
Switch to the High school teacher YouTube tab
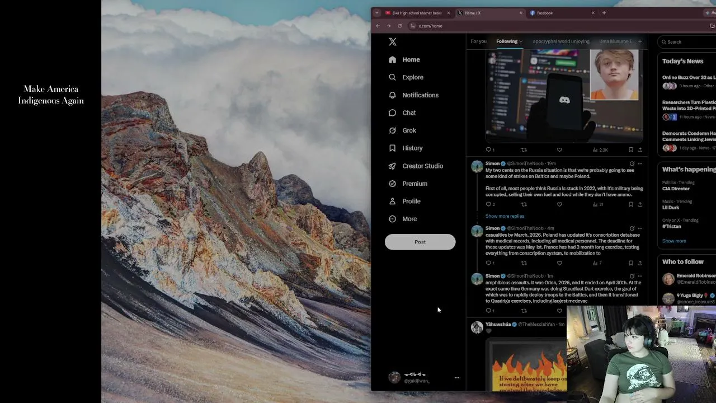(x=417, y=13)
